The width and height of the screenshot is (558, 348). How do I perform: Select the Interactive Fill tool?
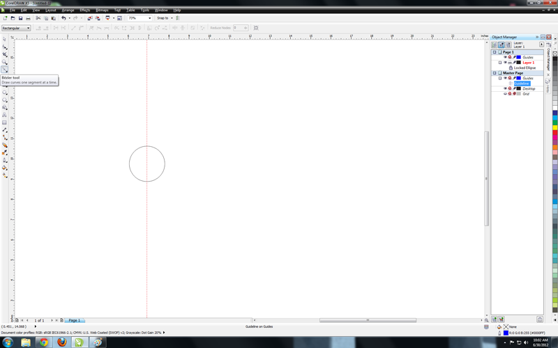pos(5,175)
